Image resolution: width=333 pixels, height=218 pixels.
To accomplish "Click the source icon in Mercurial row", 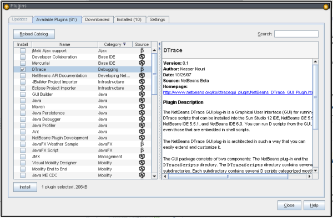I will tap(142, 63).
